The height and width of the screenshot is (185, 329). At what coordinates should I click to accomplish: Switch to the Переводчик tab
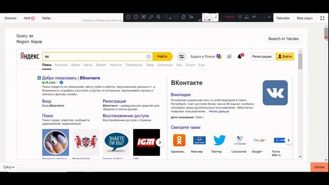(x=134, y=65)
